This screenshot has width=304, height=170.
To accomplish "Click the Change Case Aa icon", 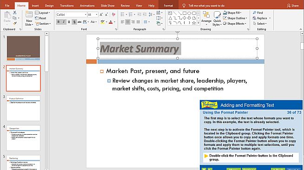I will [93, 22].
